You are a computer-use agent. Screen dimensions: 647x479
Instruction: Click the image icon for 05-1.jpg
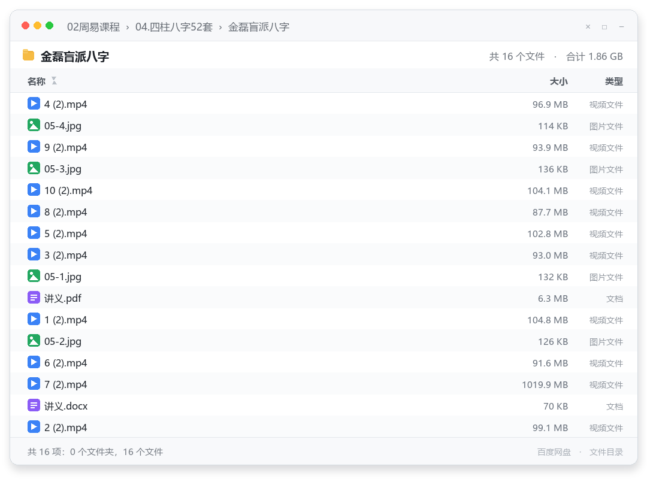click(34, 275)
